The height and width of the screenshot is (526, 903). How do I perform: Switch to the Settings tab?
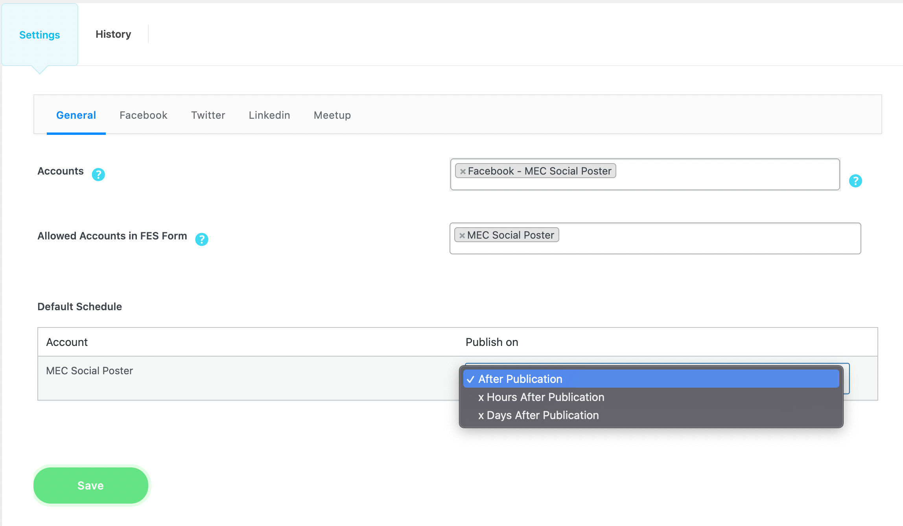pyautogui.click(x=40, y=35)
